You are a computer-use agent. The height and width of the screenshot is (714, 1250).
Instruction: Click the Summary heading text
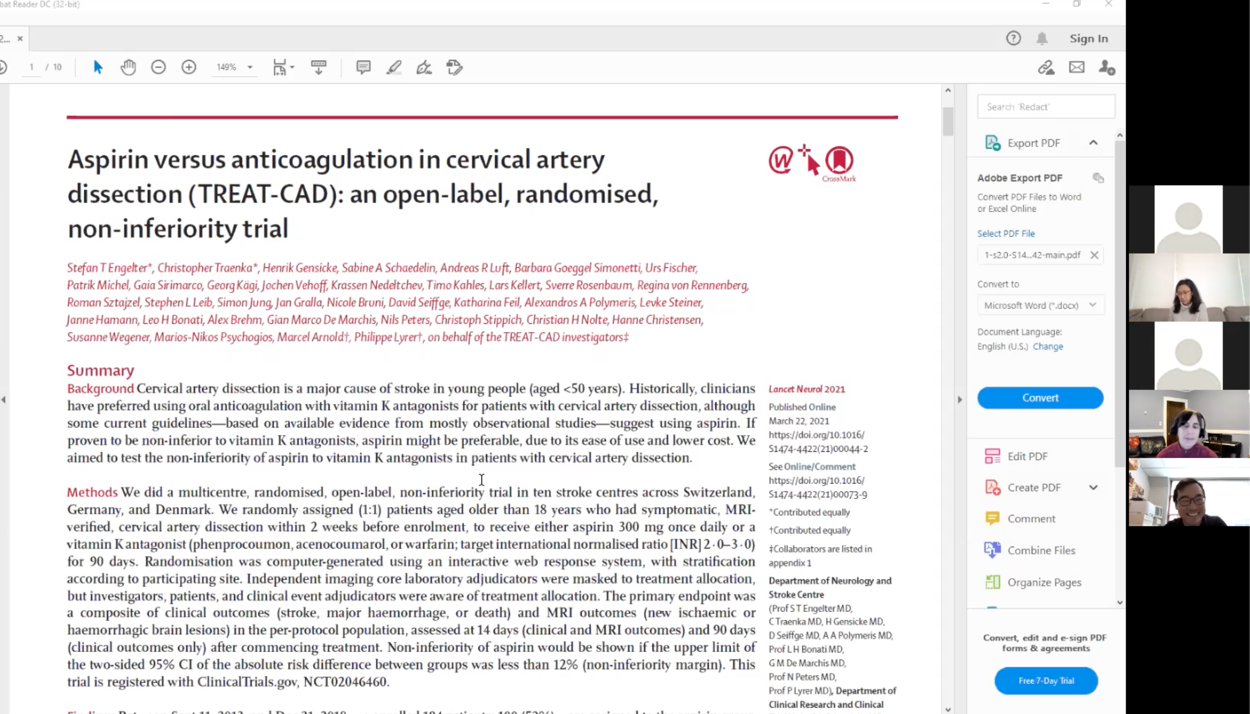[100, 370]
